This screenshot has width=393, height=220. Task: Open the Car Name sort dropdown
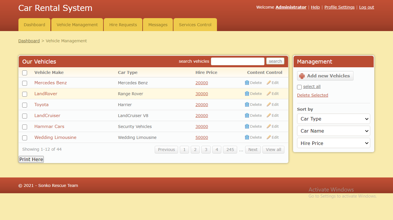pos(333,131)
